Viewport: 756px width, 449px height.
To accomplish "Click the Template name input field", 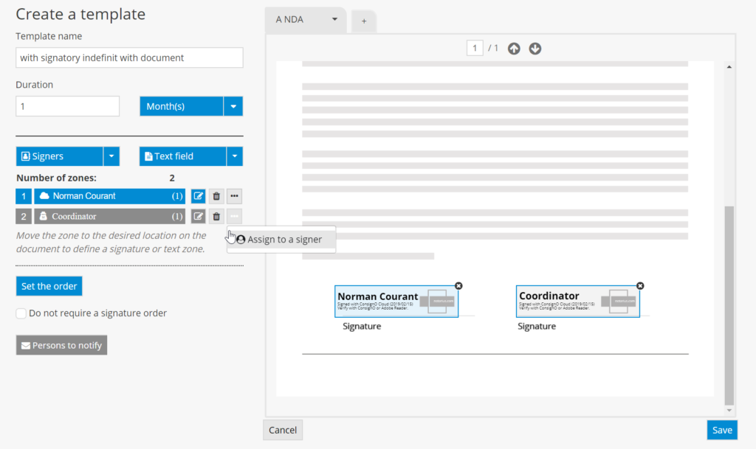I will (x=129, y=58).
